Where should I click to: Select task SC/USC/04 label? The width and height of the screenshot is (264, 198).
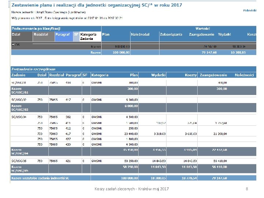tap(19, 117)
